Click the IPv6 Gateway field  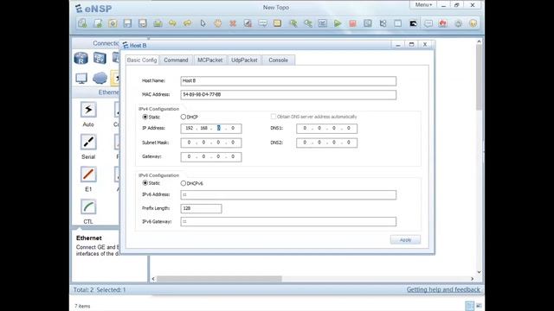288,221
